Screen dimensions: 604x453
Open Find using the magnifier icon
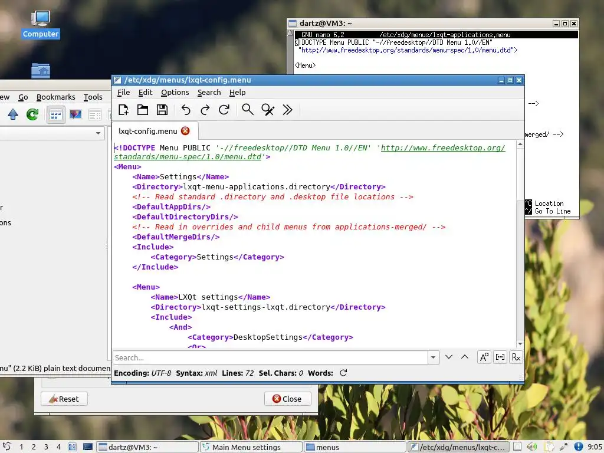point(248,110)
